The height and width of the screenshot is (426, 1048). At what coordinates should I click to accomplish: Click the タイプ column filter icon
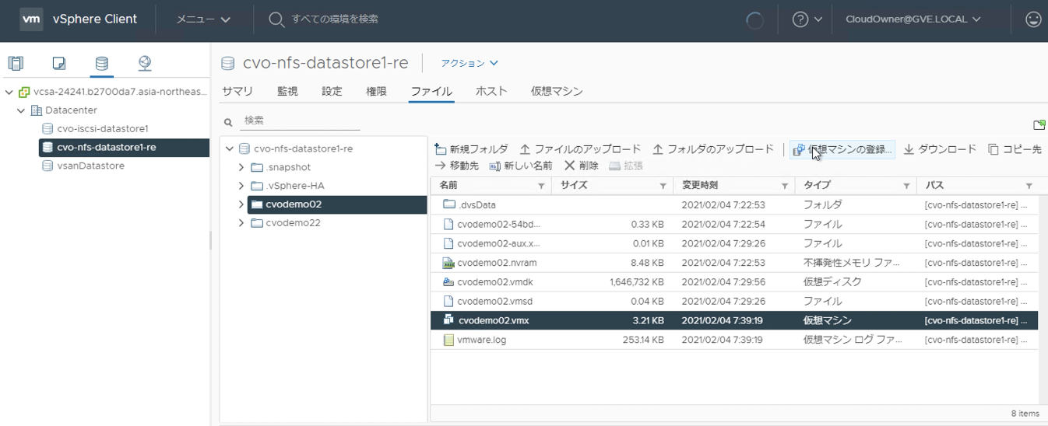click(907, 186)
